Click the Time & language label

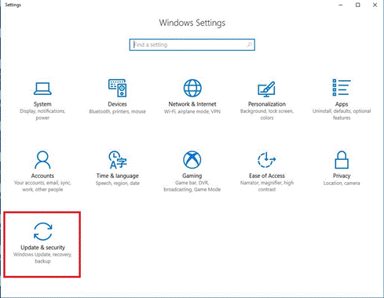118,176
